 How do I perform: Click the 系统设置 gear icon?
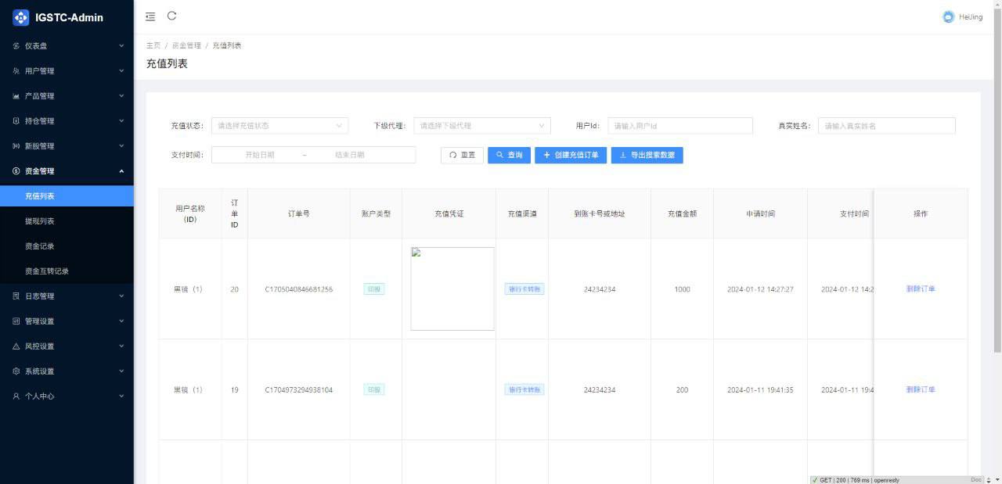[x=16, y=371]
